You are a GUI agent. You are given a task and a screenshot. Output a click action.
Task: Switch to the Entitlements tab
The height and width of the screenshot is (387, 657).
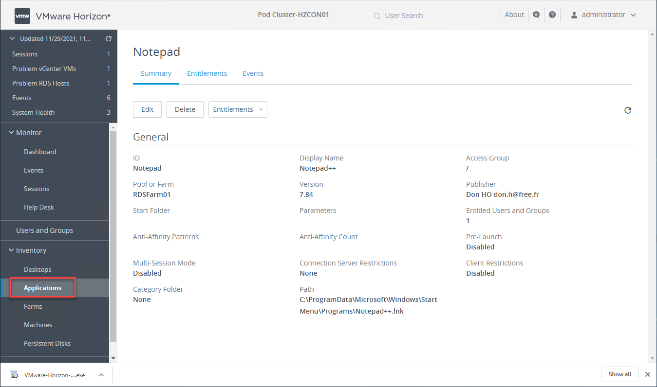coord(207,73)
